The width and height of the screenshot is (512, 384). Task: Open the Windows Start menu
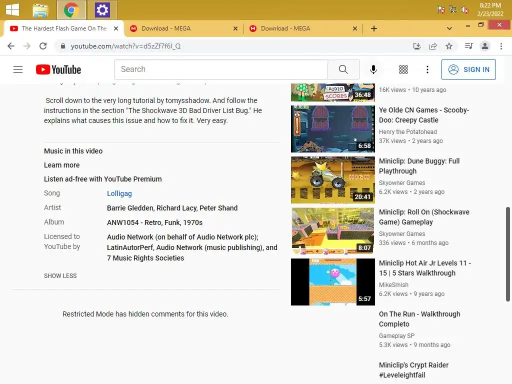point(12,10)
